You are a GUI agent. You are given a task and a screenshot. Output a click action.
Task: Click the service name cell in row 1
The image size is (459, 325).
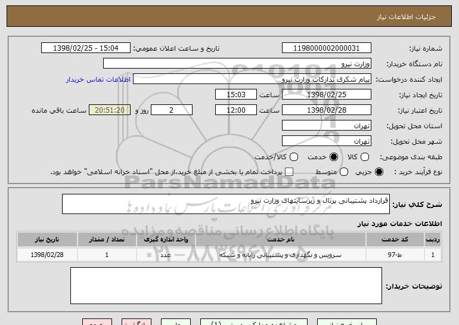pyautogui.click(x=281, y=255)
